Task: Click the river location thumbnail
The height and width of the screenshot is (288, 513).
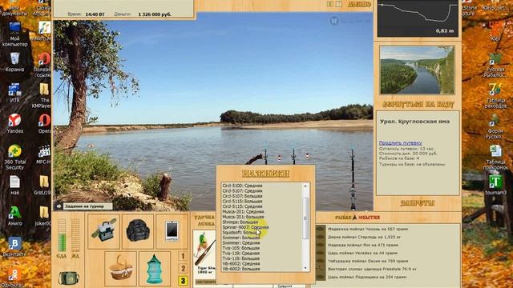Action: 417,70
